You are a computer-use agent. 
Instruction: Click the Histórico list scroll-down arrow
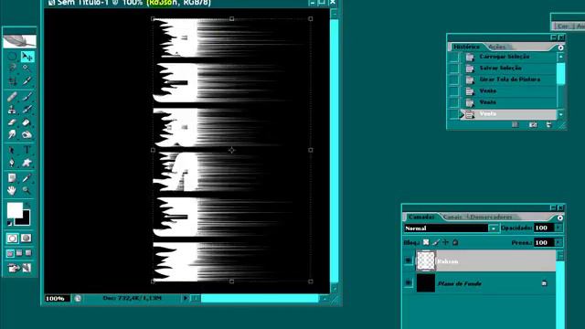[x=560, y=114]
